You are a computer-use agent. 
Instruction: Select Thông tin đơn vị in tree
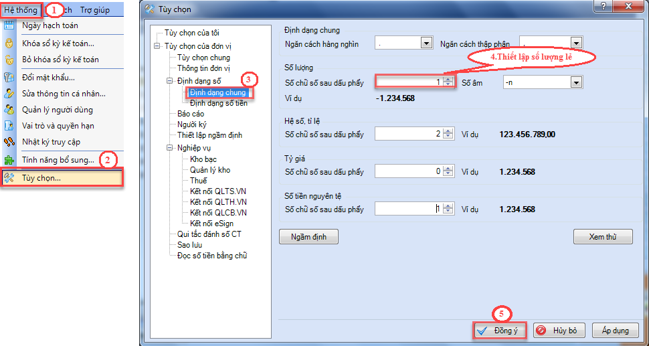(x=203, y=68)
